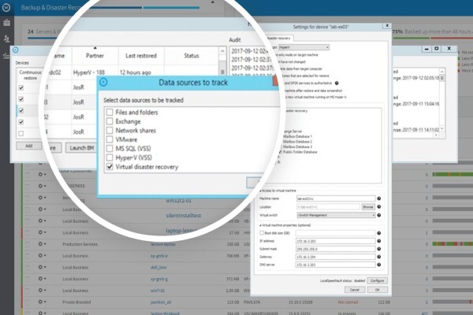The width and height of the screenshot is (473, 315).
Task: Open help icon next to DFSR services option
Action: click(x=337, y=83)
